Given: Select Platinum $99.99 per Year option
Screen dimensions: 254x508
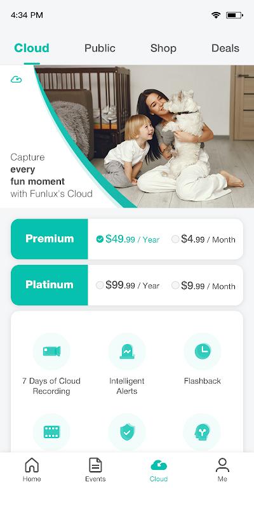Looking at the screenshot, I should [x=128, y=285].
